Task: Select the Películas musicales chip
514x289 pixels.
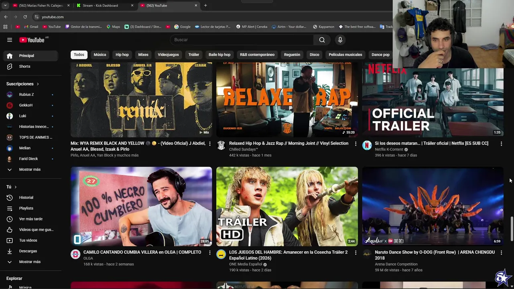Action: [345, 55]
